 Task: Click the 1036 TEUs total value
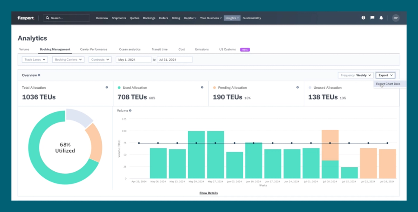pyautogui.click(x=39, y=97)
